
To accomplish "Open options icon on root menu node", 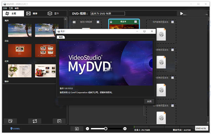I will 135,22.
